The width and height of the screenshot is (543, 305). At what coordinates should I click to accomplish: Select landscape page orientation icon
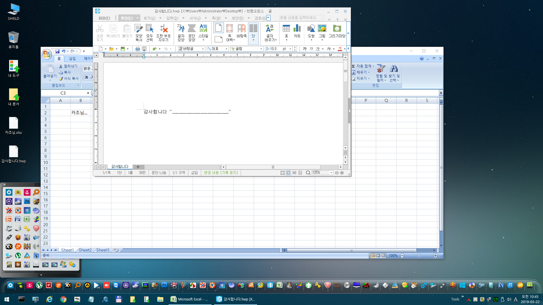coord(218,39)
